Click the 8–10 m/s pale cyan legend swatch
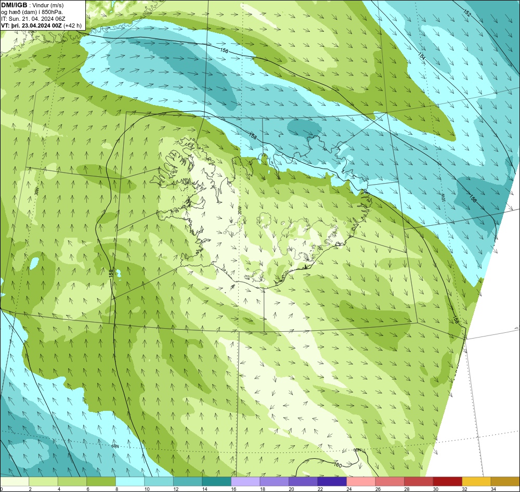Viewport: 520px width, 492px height. 130,482
